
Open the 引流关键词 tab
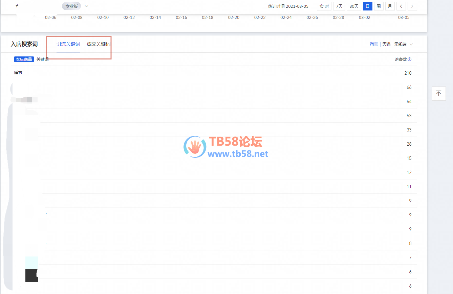[68, 44]
